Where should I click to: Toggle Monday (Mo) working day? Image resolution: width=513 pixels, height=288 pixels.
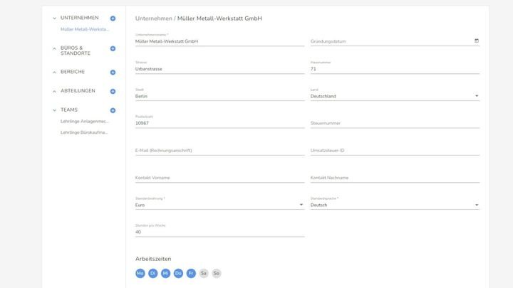coord(140,273)
